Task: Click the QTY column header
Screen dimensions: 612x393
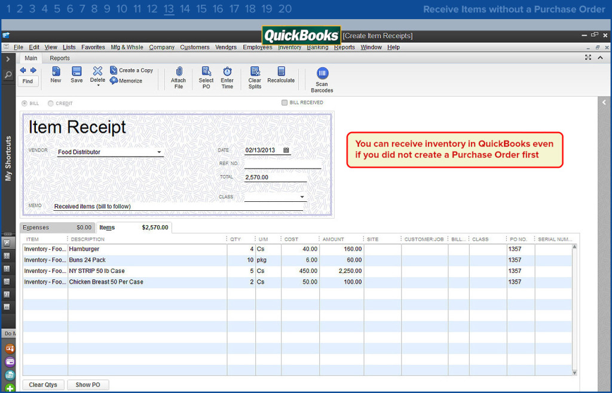Action: pos(235,240)
